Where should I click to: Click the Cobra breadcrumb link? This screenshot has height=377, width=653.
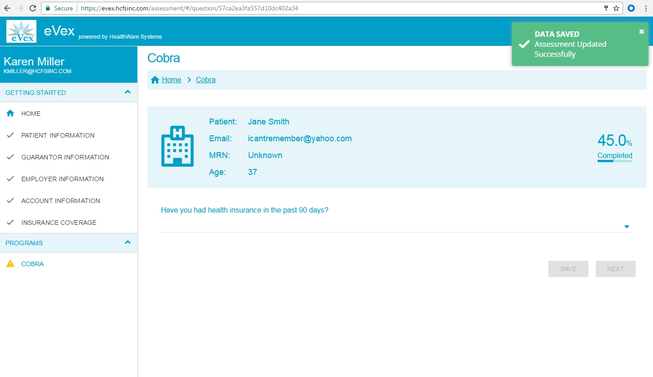pyautogui.click(x=206, y=80)
